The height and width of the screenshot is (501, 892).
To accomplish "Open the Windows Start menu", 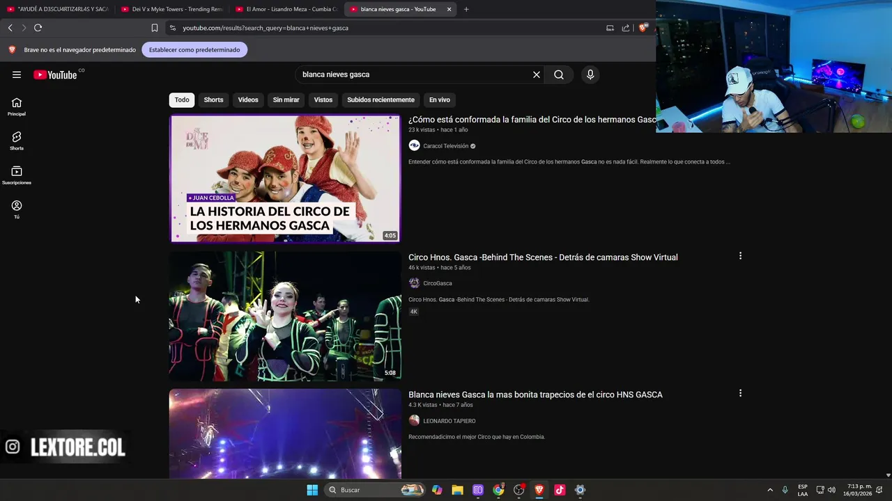I will 312,490.
